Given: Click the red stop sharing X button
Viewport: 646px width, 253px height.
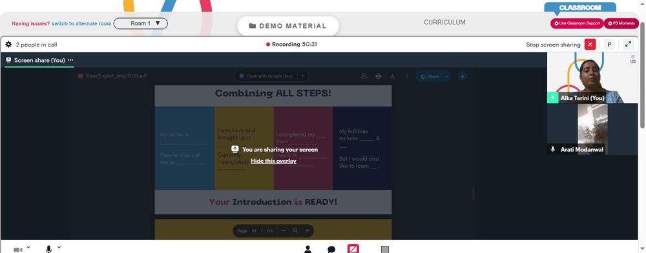Looking at the screenshot, I should [x=590, y=45].
